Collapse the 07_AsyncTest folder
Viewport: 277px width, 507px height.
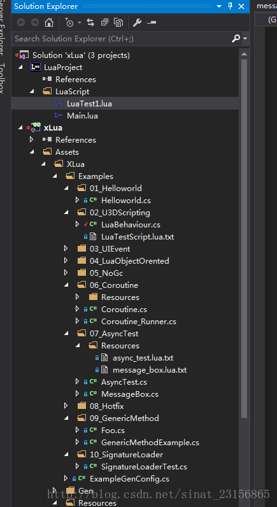(x=66, y=334)
